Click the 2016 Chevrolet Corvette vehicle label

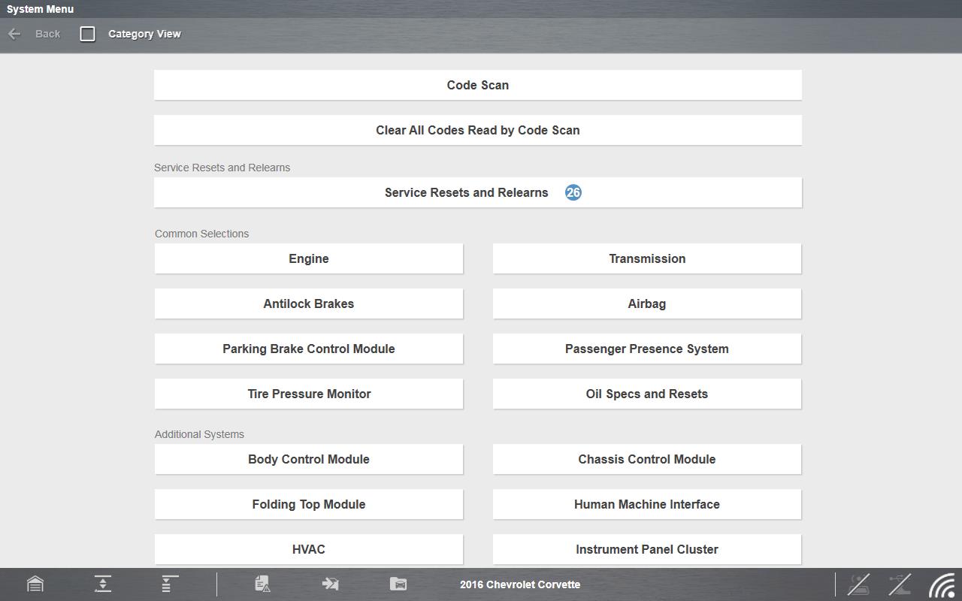(x=520, y=584)
